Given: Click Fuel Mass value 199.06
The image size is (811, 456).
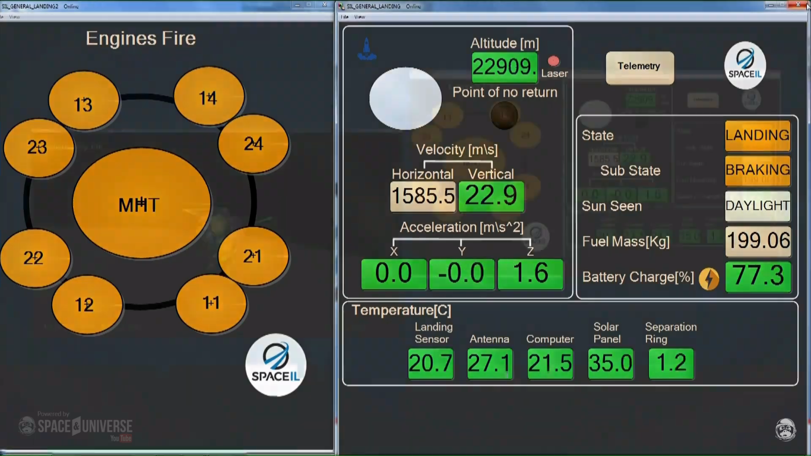Looking at the screenshot, I should [x=758, y=242].
